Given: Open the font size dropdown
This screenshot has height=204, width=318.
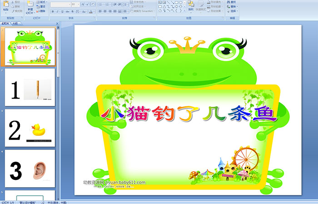Looking at the screenshot, I should click(x=78, y=4).
